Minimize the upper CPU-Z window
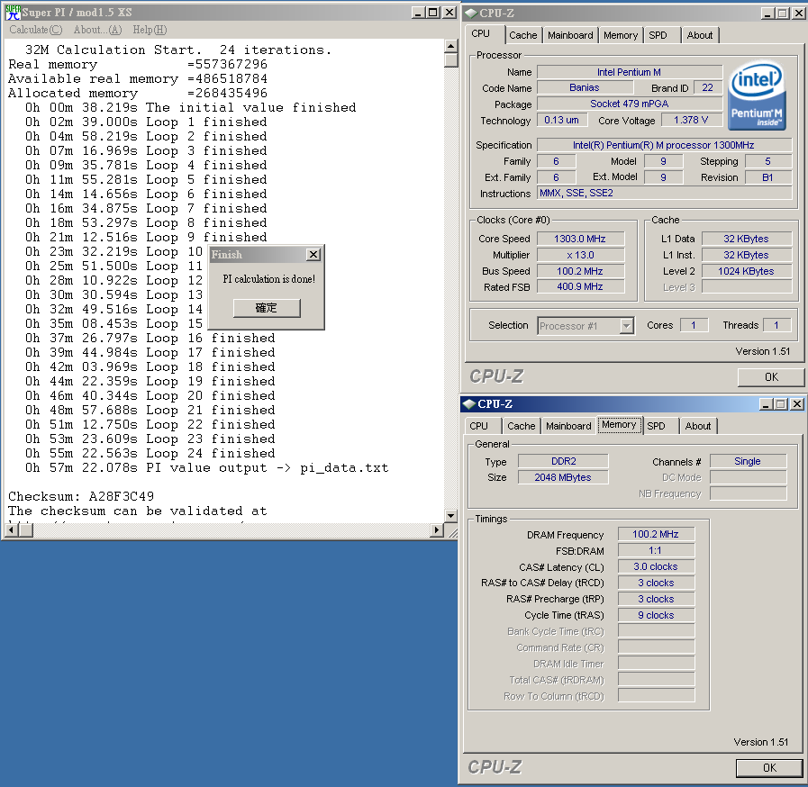This screenshot has height=787, width=808. (x=767, y=14)
